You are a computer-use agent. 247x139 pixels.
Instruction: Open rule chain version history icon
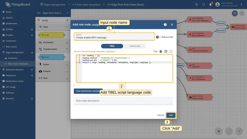[x=235, y=13]
